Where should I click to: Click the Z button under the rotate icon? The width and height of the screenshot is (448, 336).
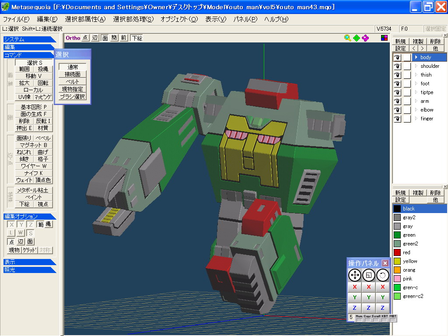(x=382, y=308)
